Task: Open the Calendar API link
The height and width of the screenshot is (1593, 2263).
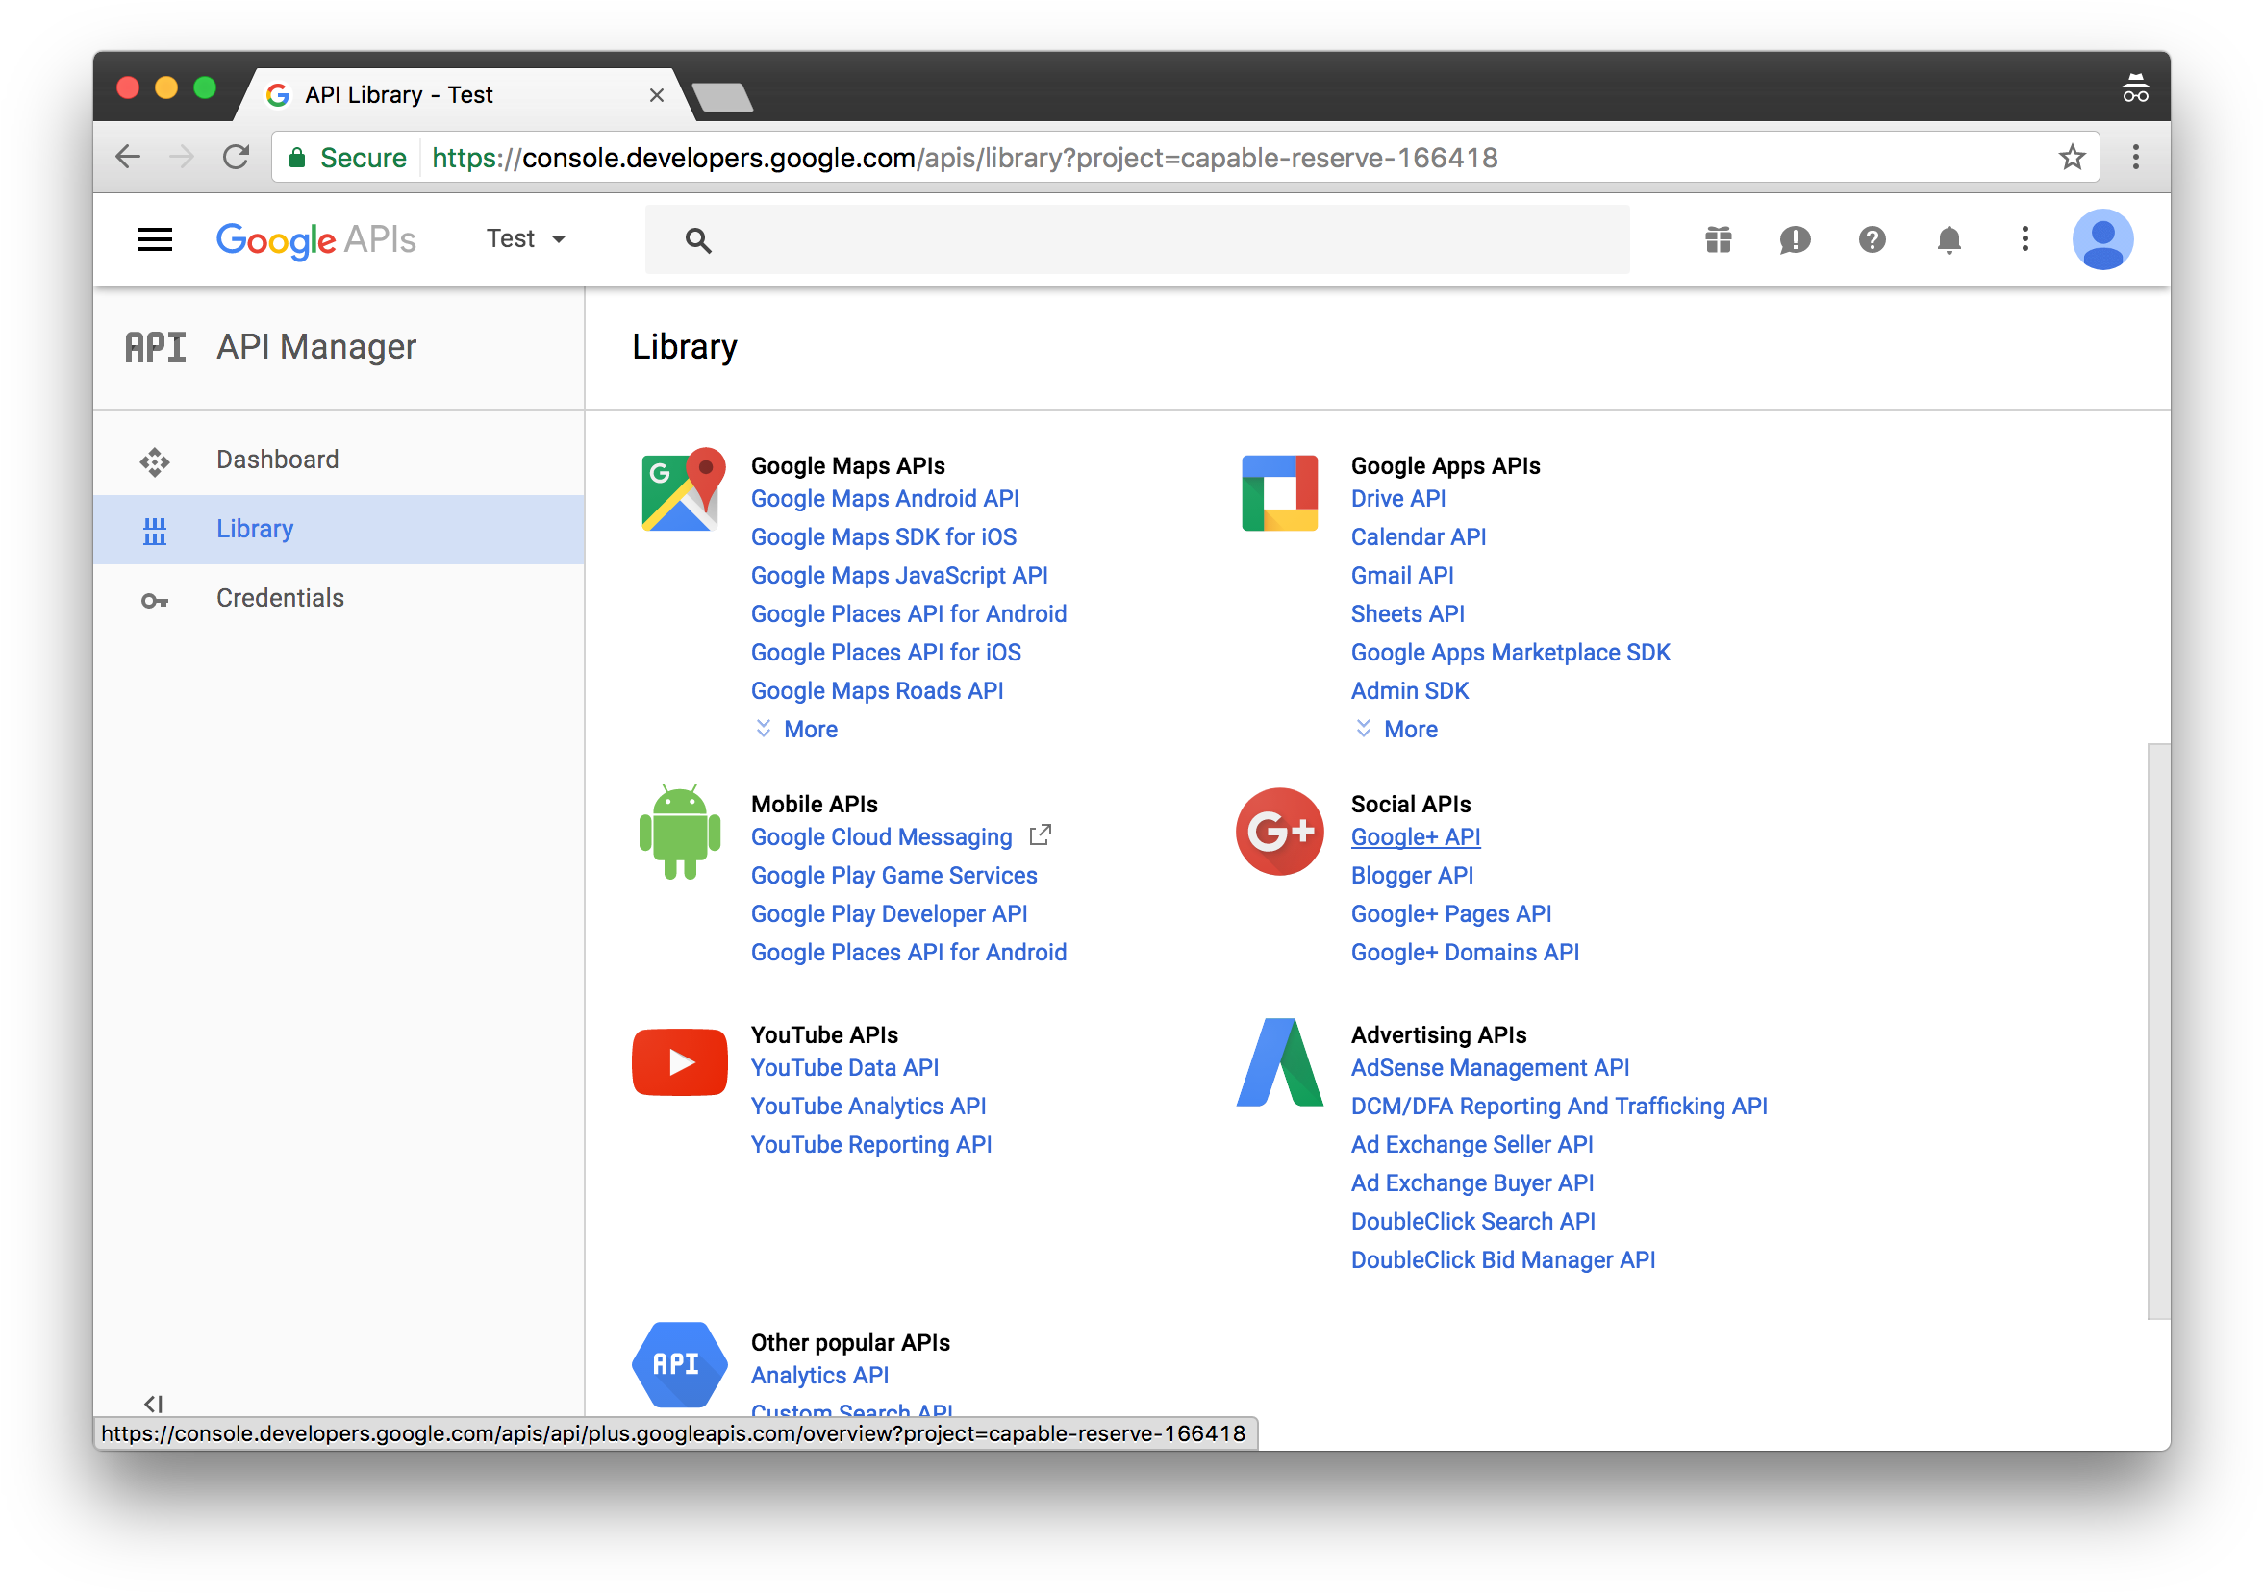Action: [x=1419, y=536]
